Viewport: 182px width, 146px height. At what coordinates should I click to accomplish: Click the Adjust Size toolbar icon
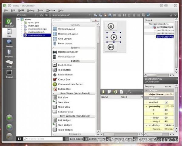coord(148,15)
